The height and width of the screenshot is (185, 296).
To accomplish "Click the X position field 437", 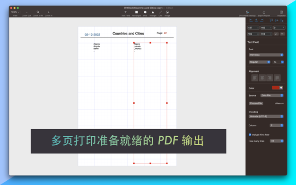I will 253,28.
